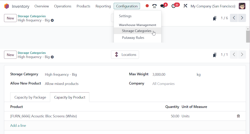Click the Locations smart button

coord(125,55)
